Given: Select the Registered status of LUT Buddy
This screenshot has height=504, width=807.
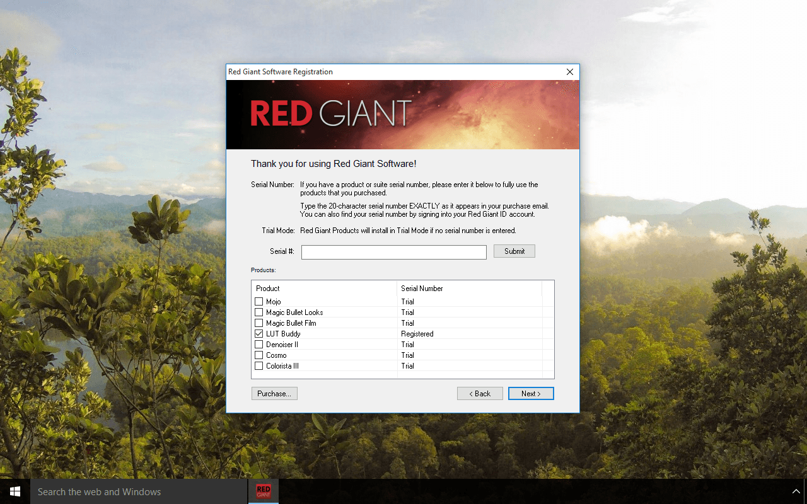Looking at the screenshot, I should [x=417, y=334].
